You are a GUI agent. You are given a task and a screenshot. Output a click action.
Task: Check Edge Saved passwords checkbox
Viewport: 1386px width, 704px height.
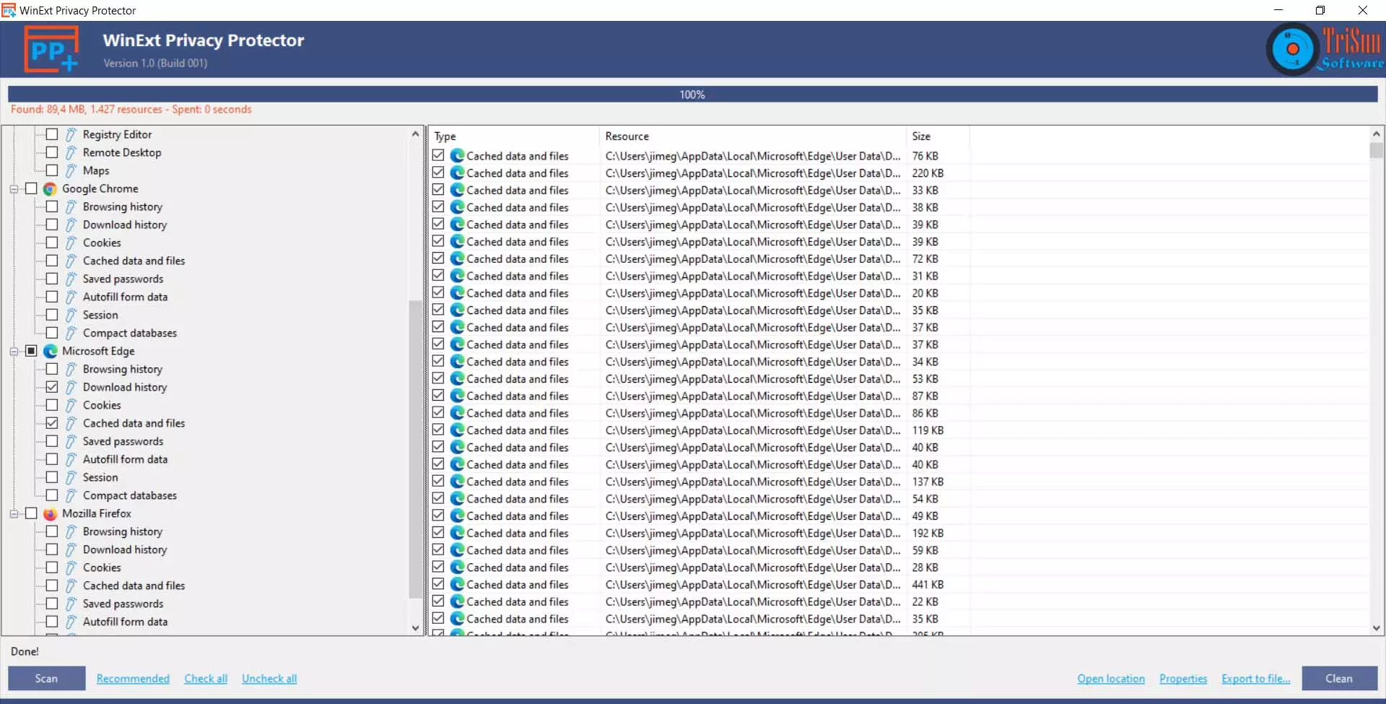52,441
